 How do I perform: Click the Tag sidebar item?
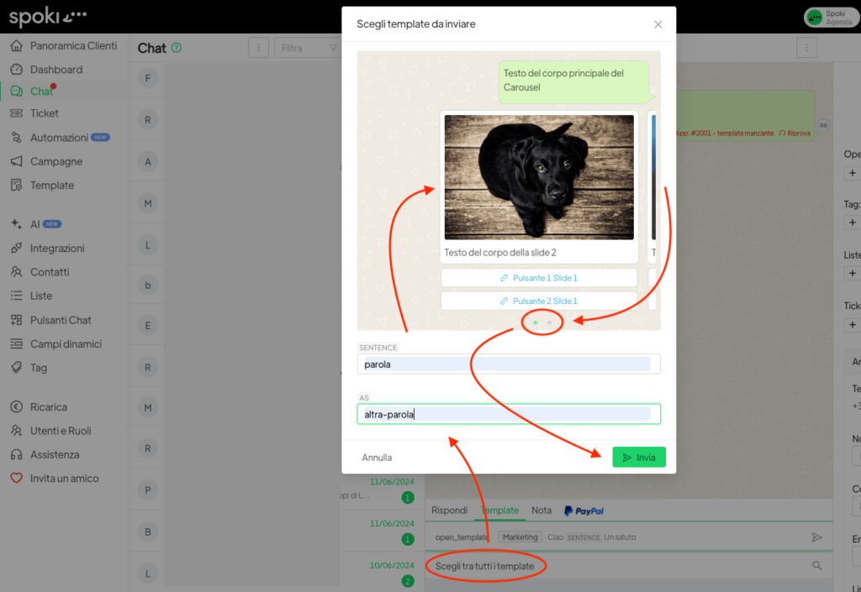39,368
